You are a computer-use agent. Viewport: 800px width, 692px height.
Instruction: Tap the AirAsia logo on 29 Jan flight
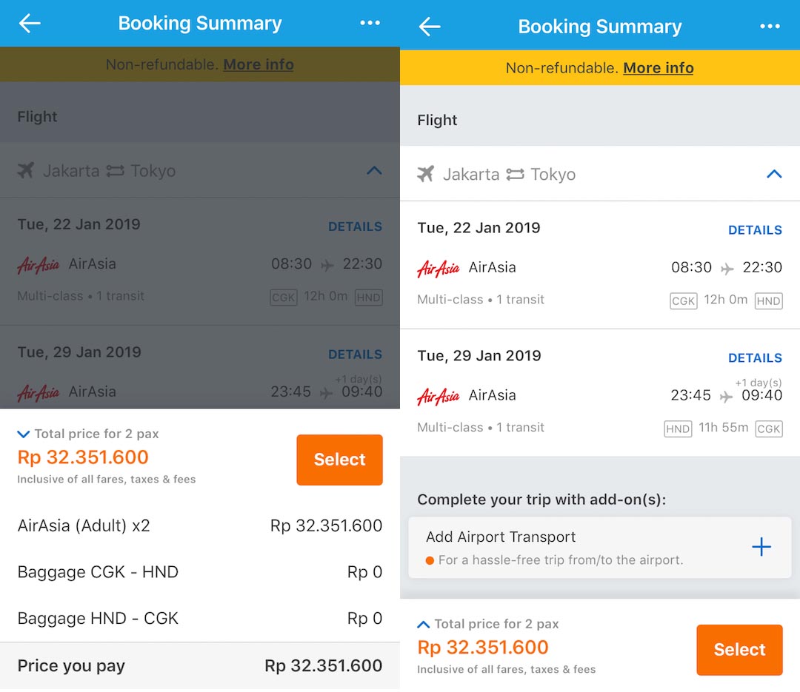point(438,394)
